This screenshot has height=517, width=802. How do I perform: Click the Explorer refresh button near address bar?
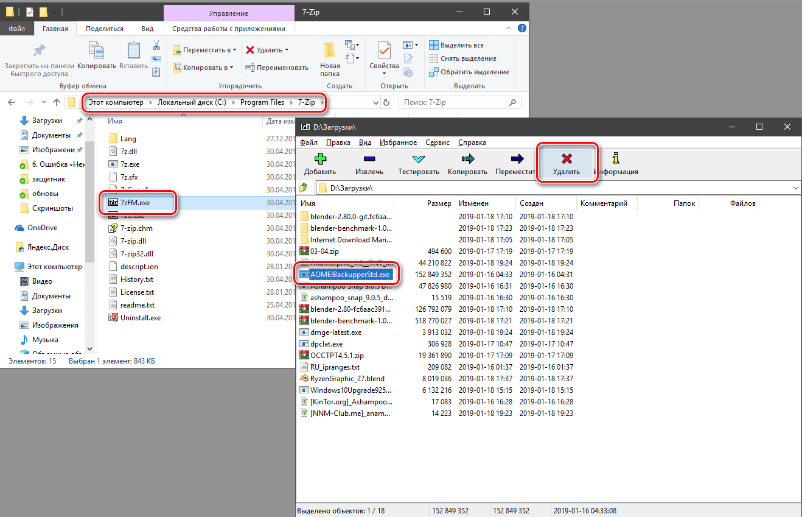point(386,102)
